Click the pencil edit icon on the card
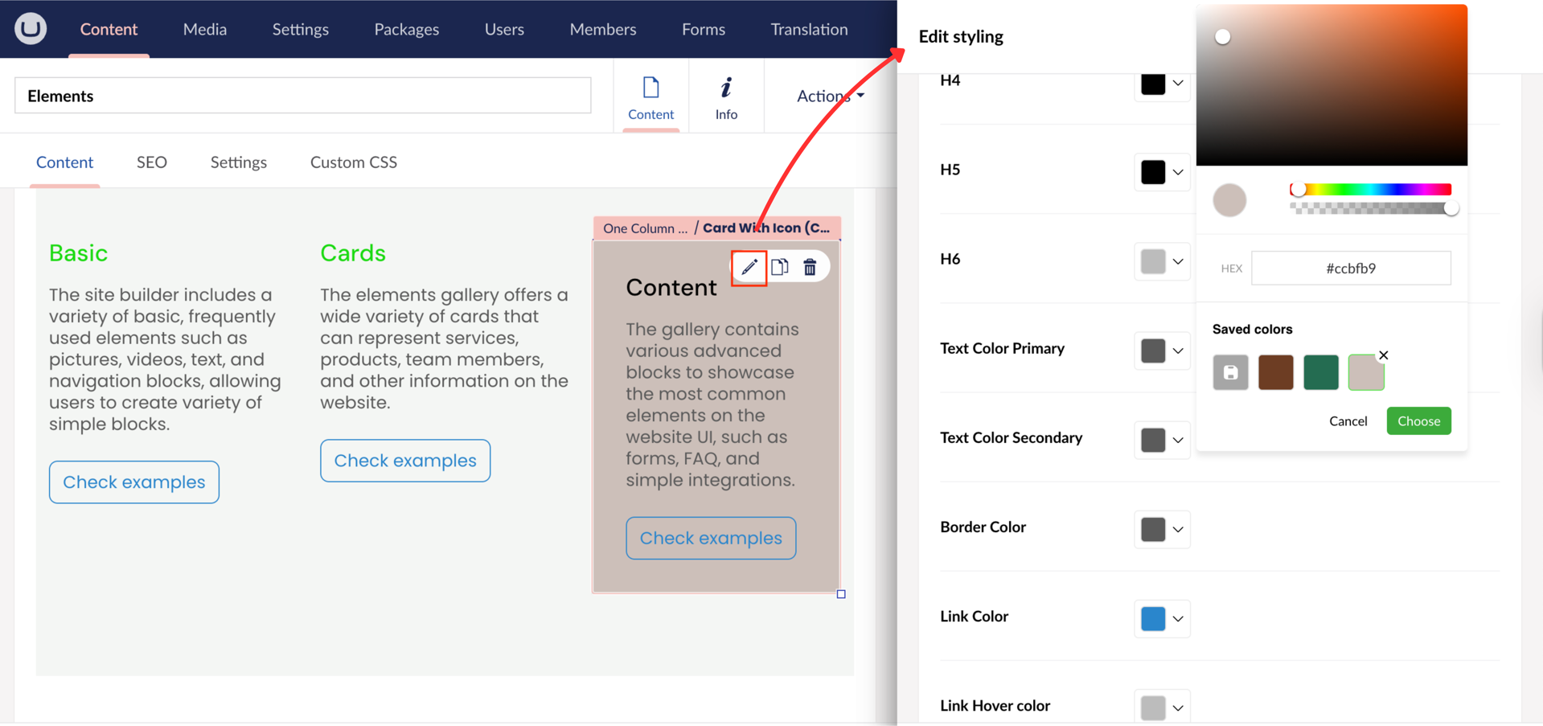The image size is (1543, 726). click(x=749, y=267)
